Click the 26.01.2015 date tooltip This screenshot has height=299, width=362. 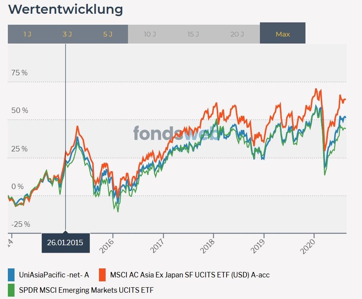[65, 242]
